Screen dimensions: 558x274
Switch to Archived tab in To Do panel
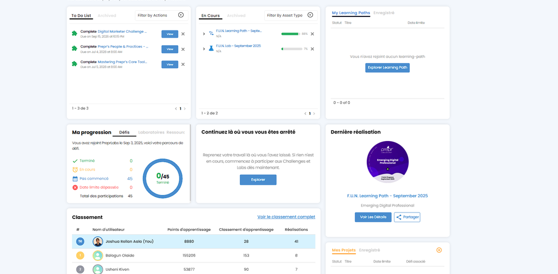pyautogui.click(x=107, y=16)
